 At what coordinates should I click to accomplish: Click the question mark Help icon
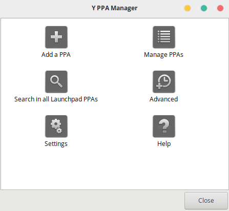[x=164, y=126]
